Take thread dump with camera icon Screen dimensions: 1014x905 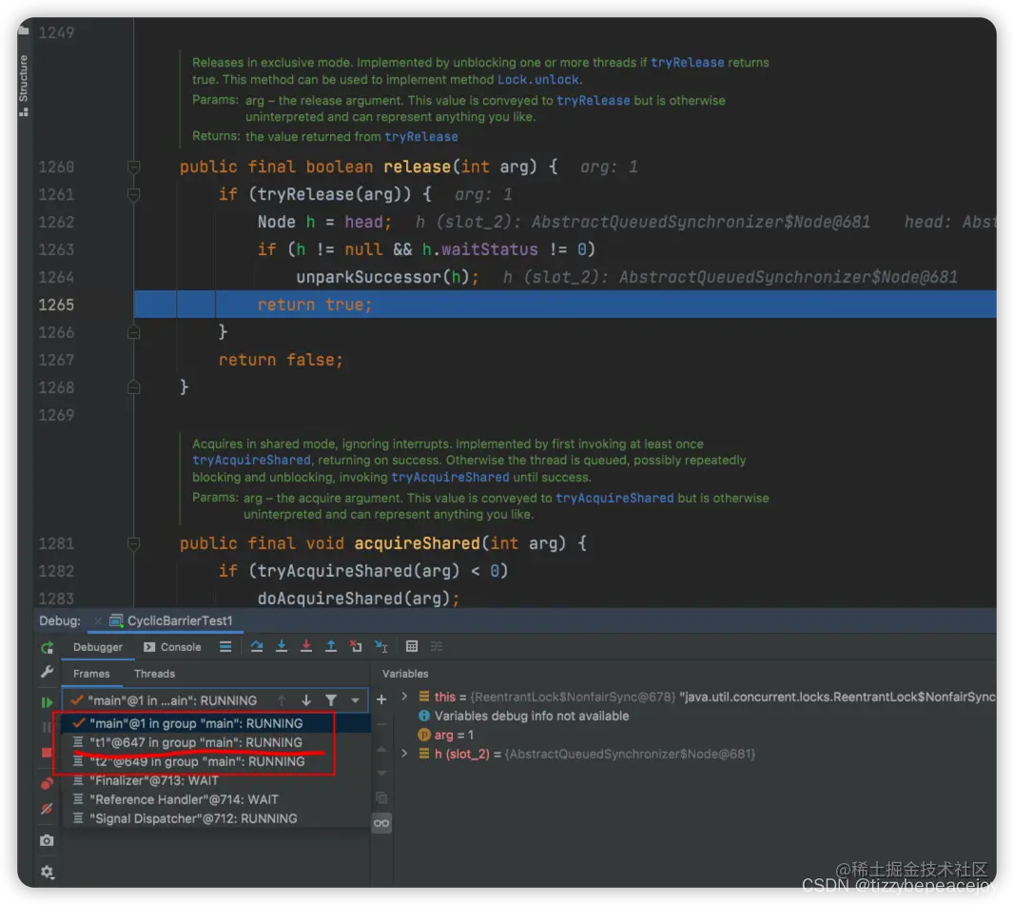(48, 840)
